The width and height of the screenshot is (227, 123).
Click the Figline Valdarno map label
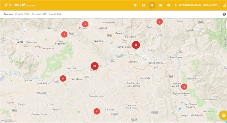(x=181, y=93)
